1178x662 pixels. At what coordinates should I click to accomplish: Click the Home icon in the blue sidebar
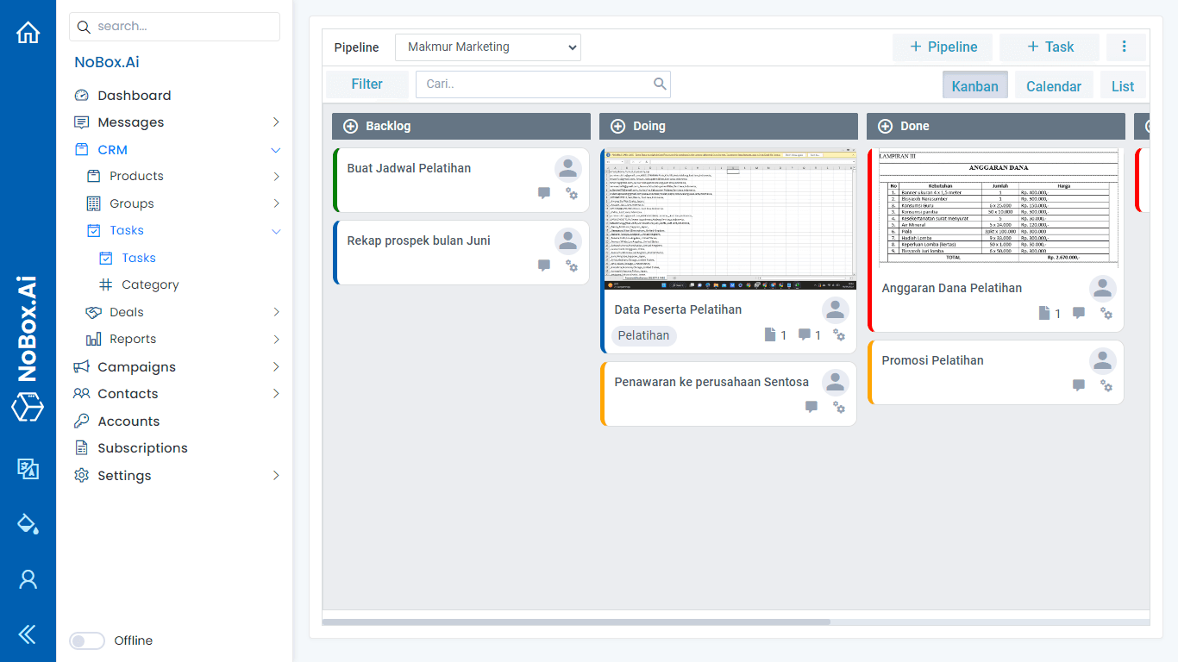[x=28, y=31]
